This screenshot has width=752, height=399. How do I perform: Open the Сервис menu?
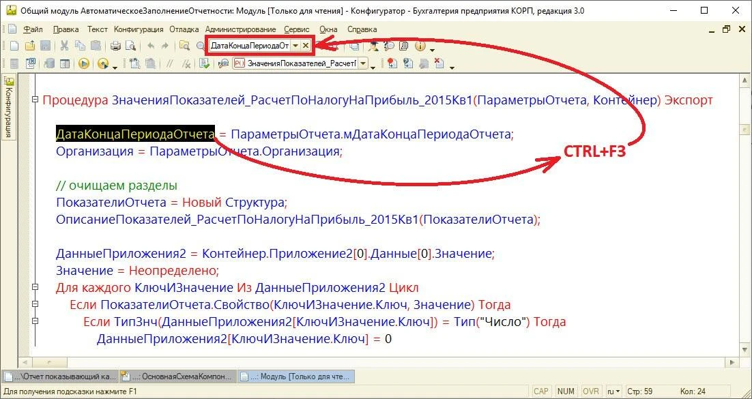click(x=297, y=29)
